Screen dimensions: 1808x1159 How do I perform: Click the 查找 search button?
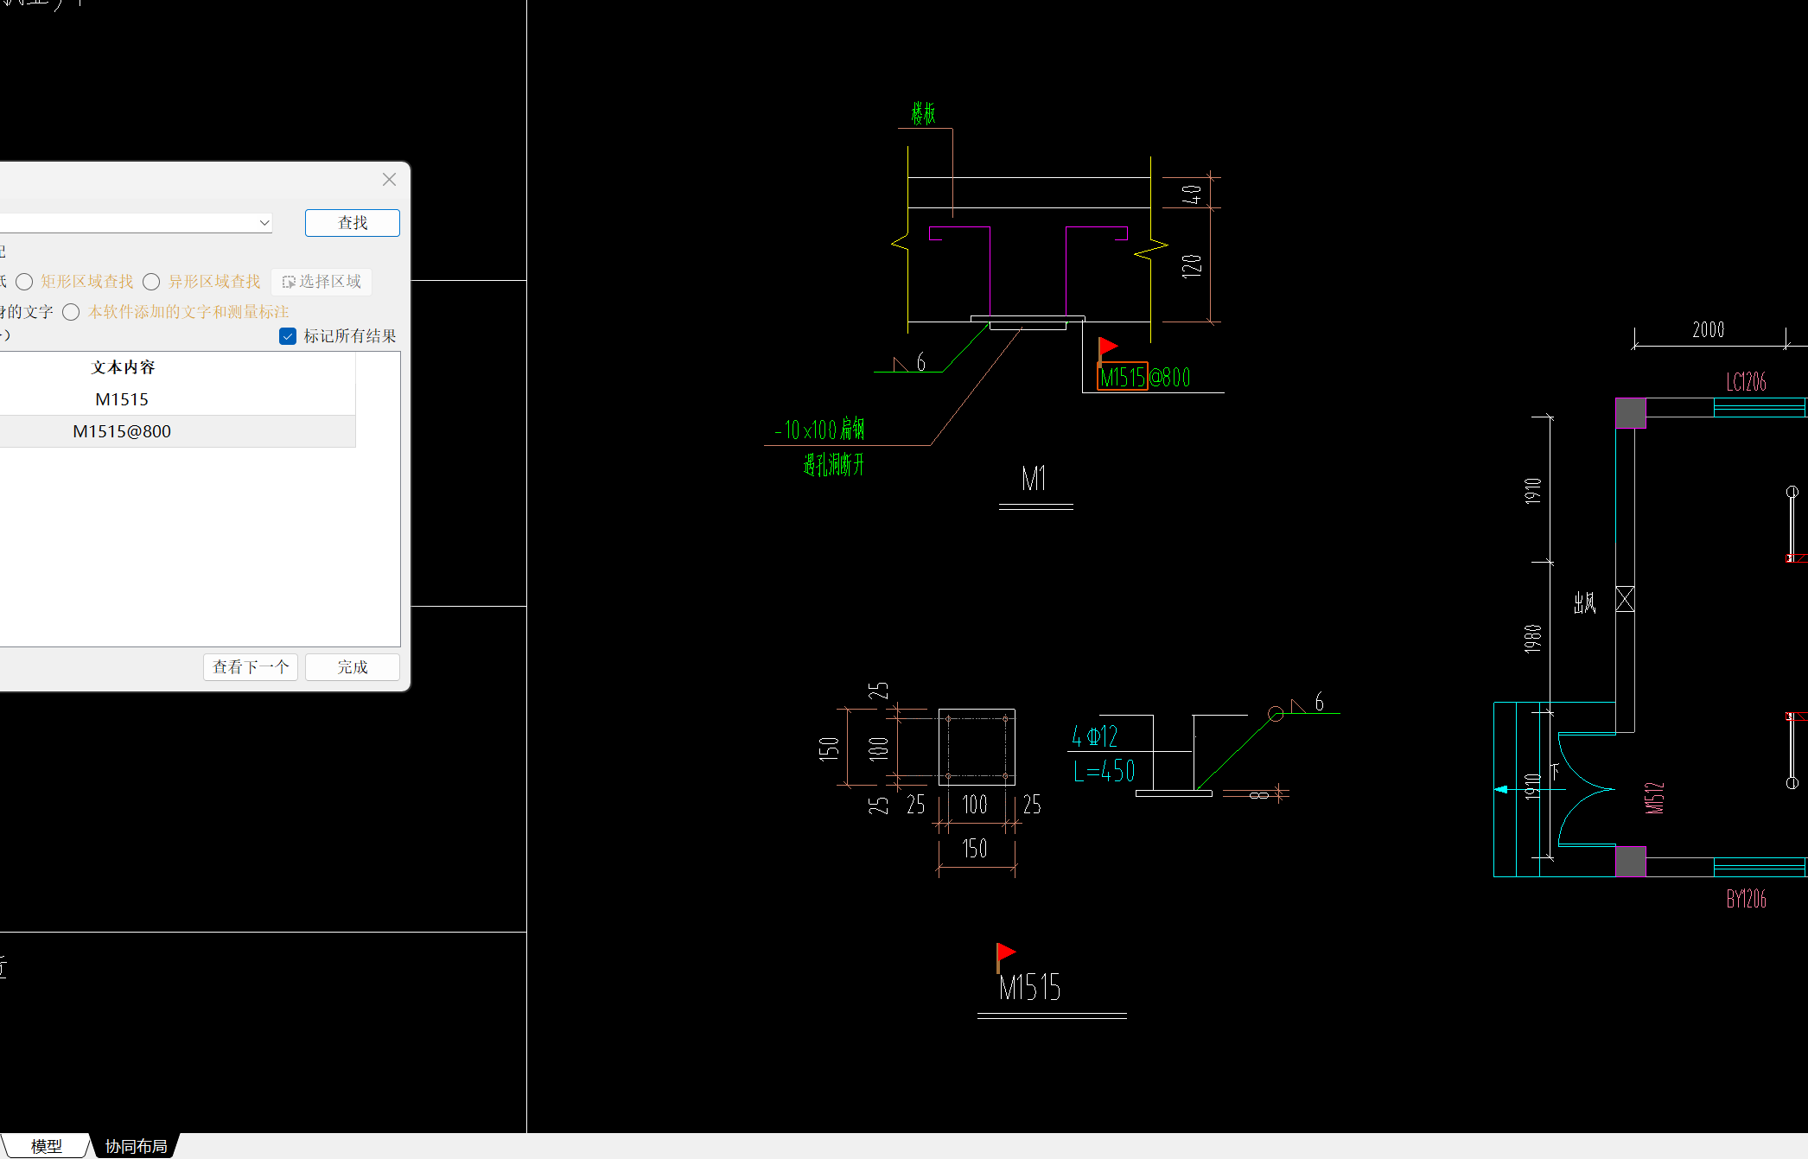(x=352, y=223)
